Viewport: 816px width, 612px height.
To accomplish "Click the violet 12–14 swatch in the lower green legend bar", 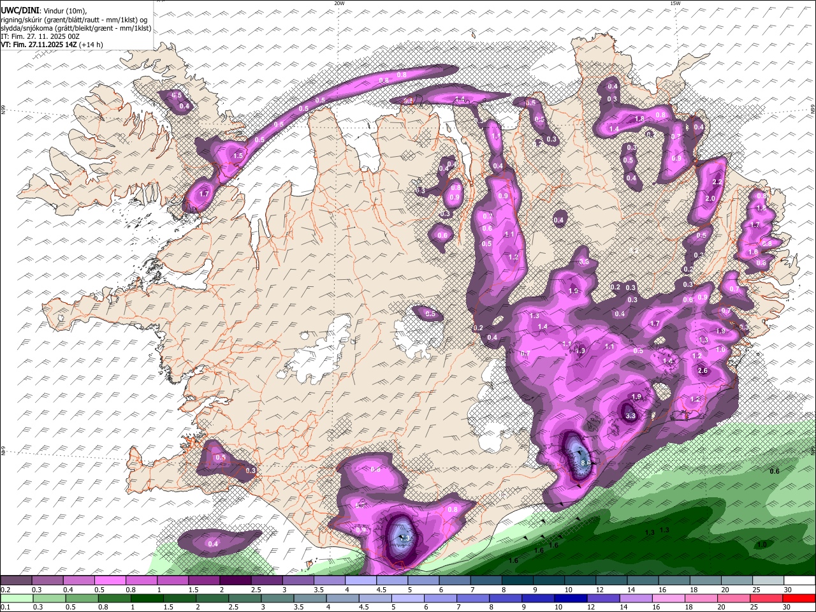I will tap(603, 599).
